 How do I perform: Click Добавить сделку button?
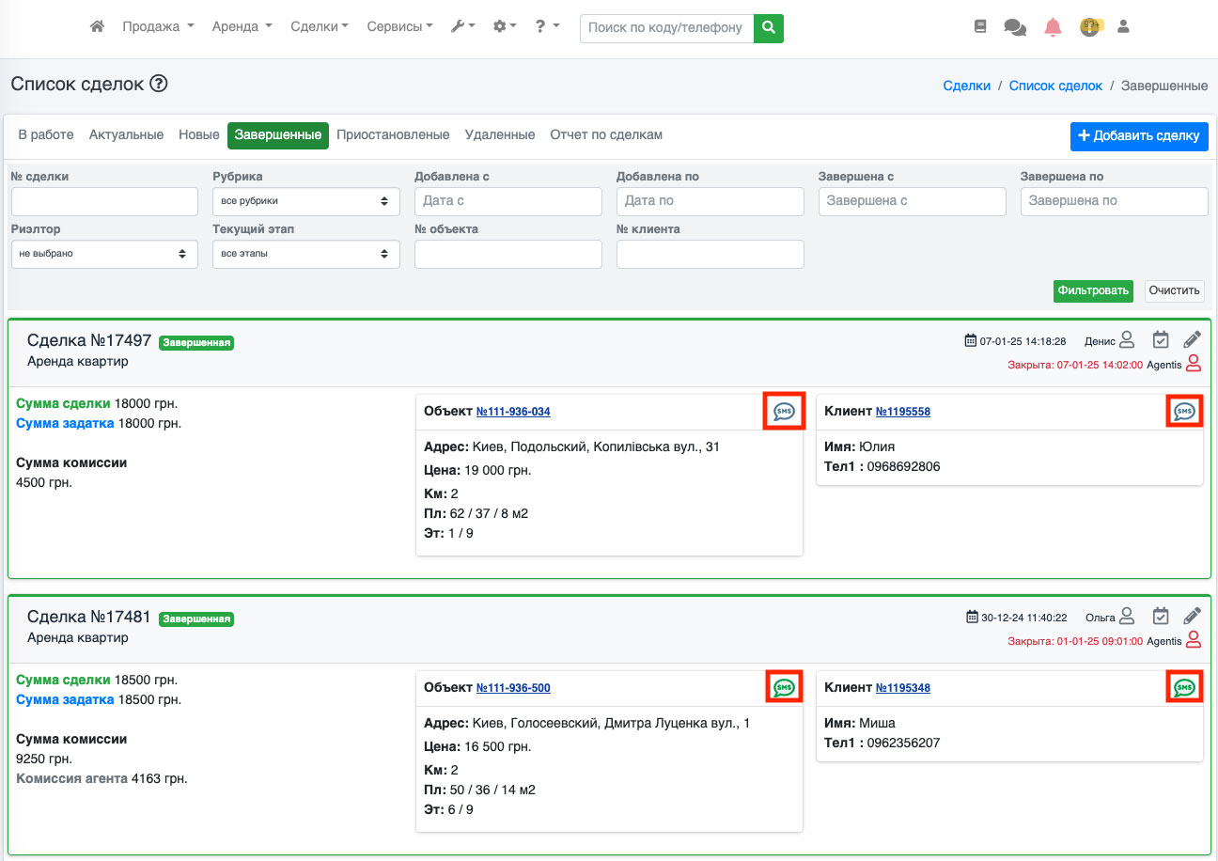[1138, 136]
